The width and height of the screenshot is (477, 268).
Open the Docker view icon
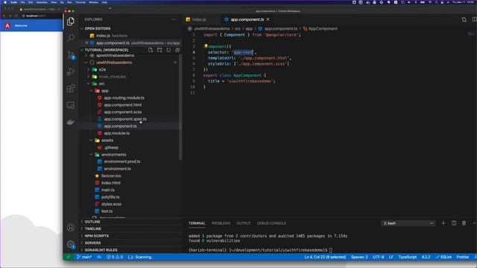[x=71, y=122]
